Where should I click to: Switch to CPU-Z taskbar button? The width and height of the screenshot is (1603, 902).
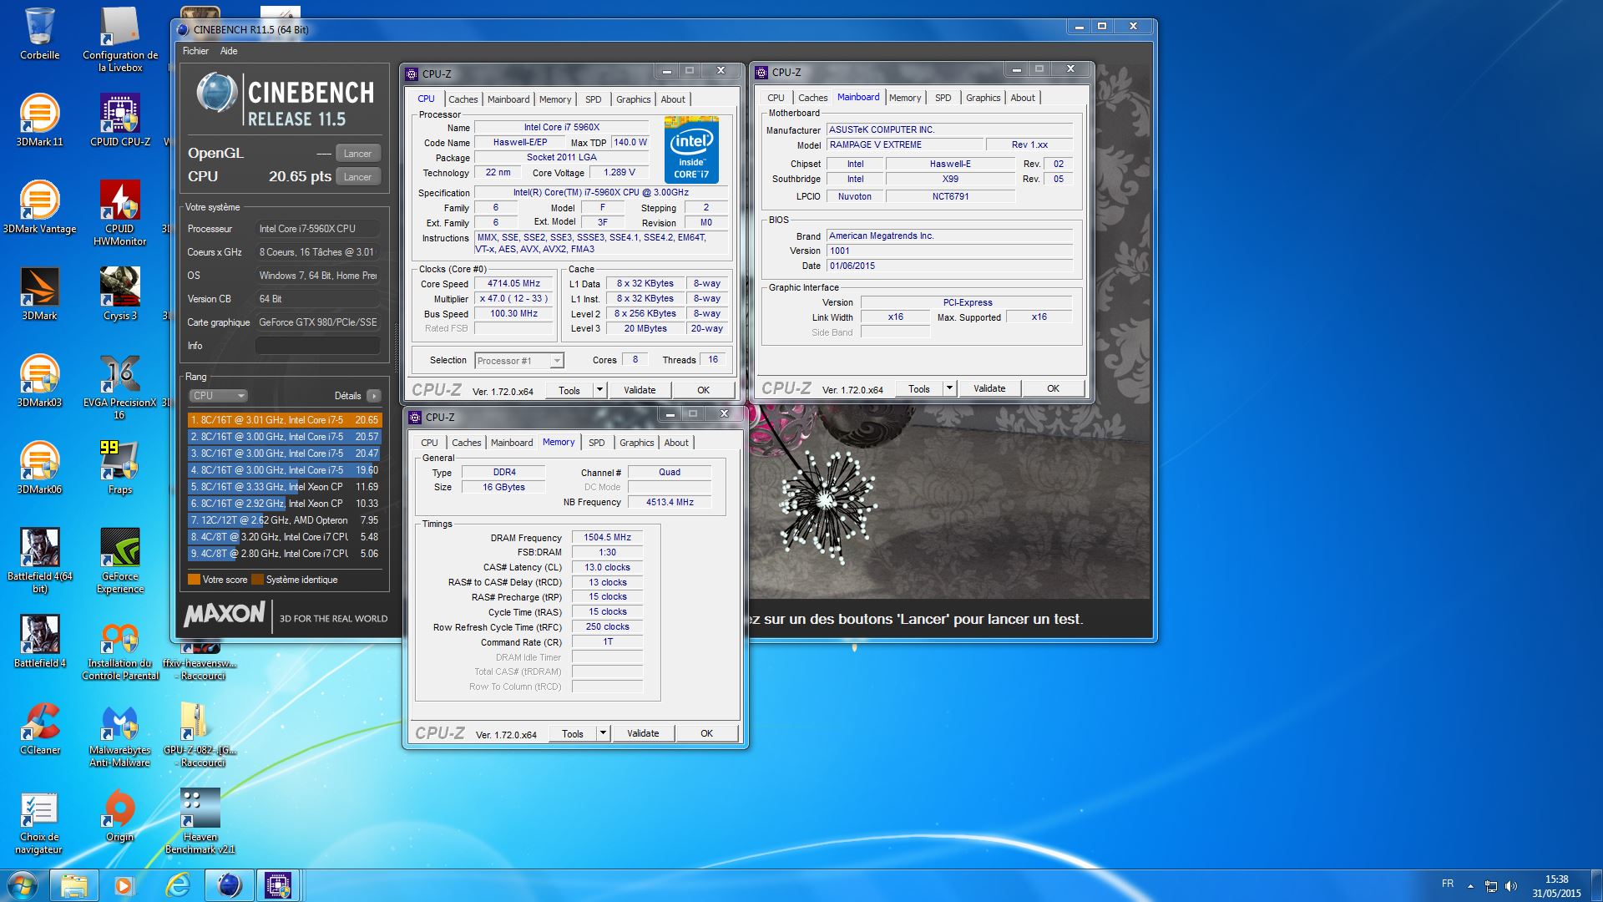coord(278,885)
